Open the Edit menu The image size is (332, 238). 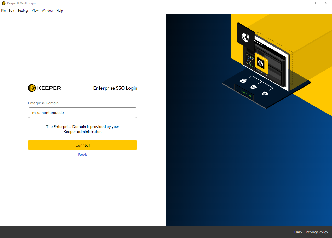click(12, 11)
